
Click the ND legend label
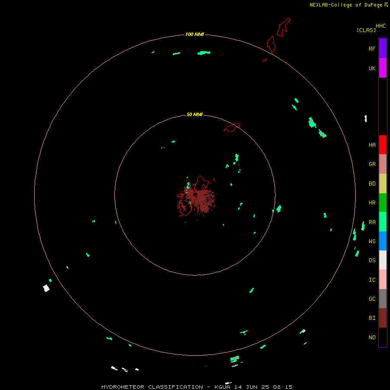[372, 338]
